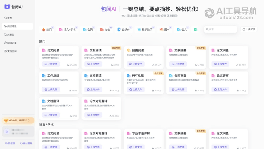Click 上传文件 on the 工作总结 card

click(x=51, y=89)
